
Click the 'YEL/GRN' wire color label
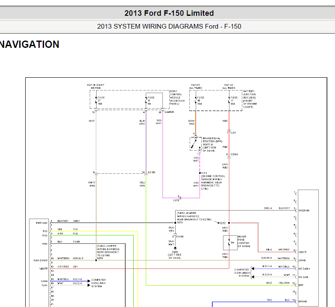pos(284,283)
